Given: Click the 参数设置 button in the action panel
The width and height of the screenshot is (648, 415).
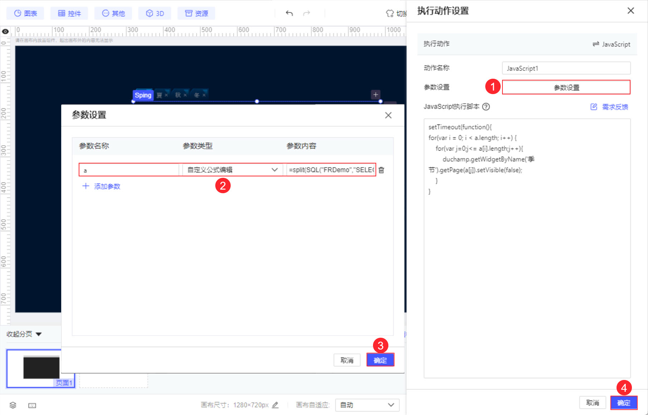Looking at the screenshot, I should point(566,87).
